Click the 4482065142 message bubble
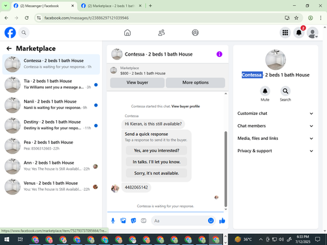 [x=136, y=188]
